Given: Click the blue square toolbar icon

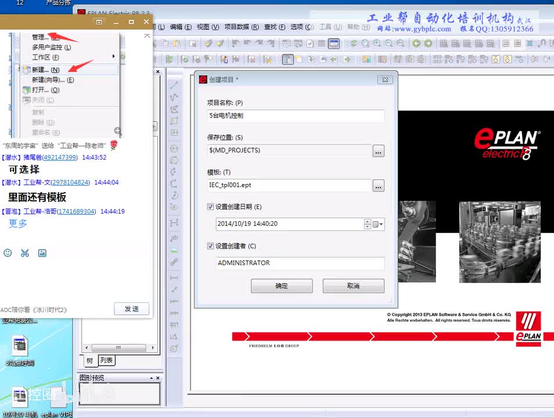Looking at the screenshot, I should pyautogui.click(x=530, y=44).
